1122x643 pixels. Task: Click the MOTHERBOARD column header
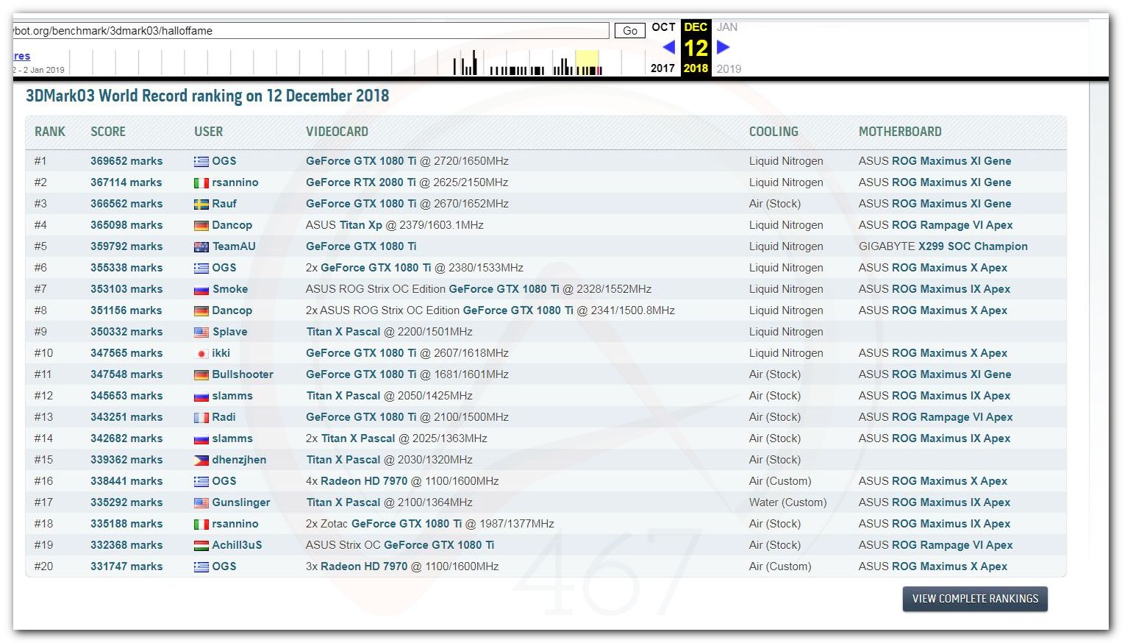(x=900, y=132)
